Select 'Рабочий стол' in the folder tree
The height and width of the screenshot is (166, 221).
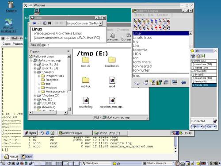click(x=43, y=57)
